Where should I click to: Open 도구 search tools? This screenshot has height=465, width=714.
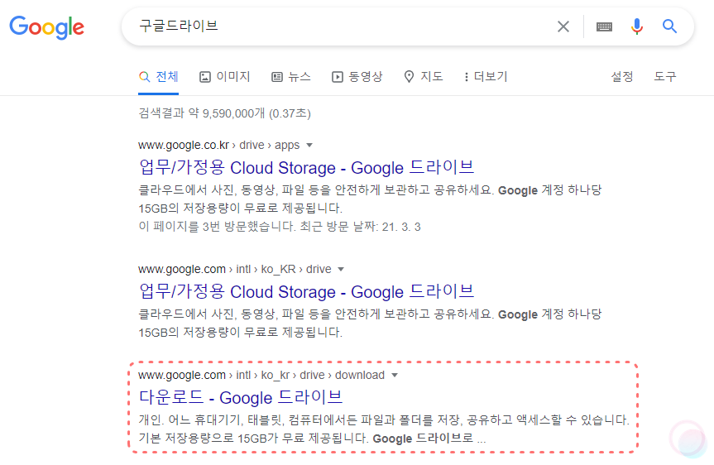pos(665,76)
